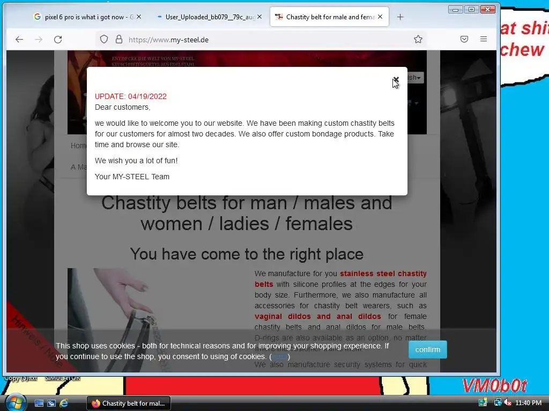Click the Show Desktop quick launch icon
This screenshot has height=411, width=549.
click(x=39, y=404)
